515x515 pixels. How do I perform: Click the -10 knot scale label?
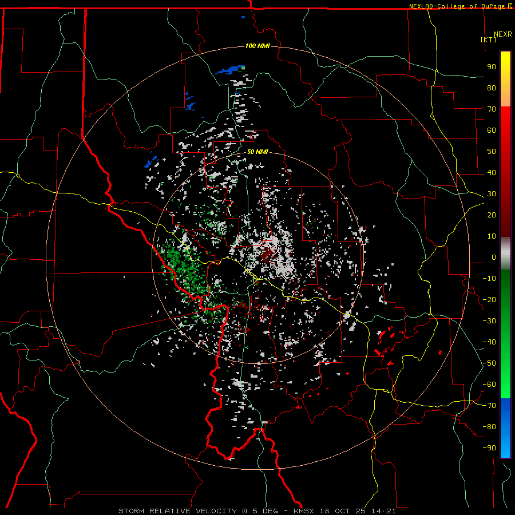pos(489,279)
